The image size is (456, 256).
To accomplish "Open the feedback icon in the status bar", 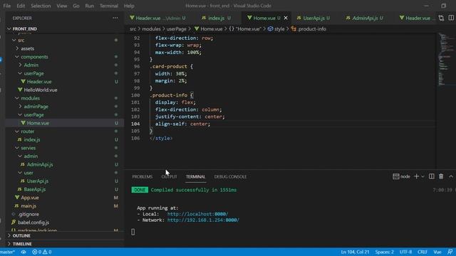I will pyautogui.click(x=450, y=252).
